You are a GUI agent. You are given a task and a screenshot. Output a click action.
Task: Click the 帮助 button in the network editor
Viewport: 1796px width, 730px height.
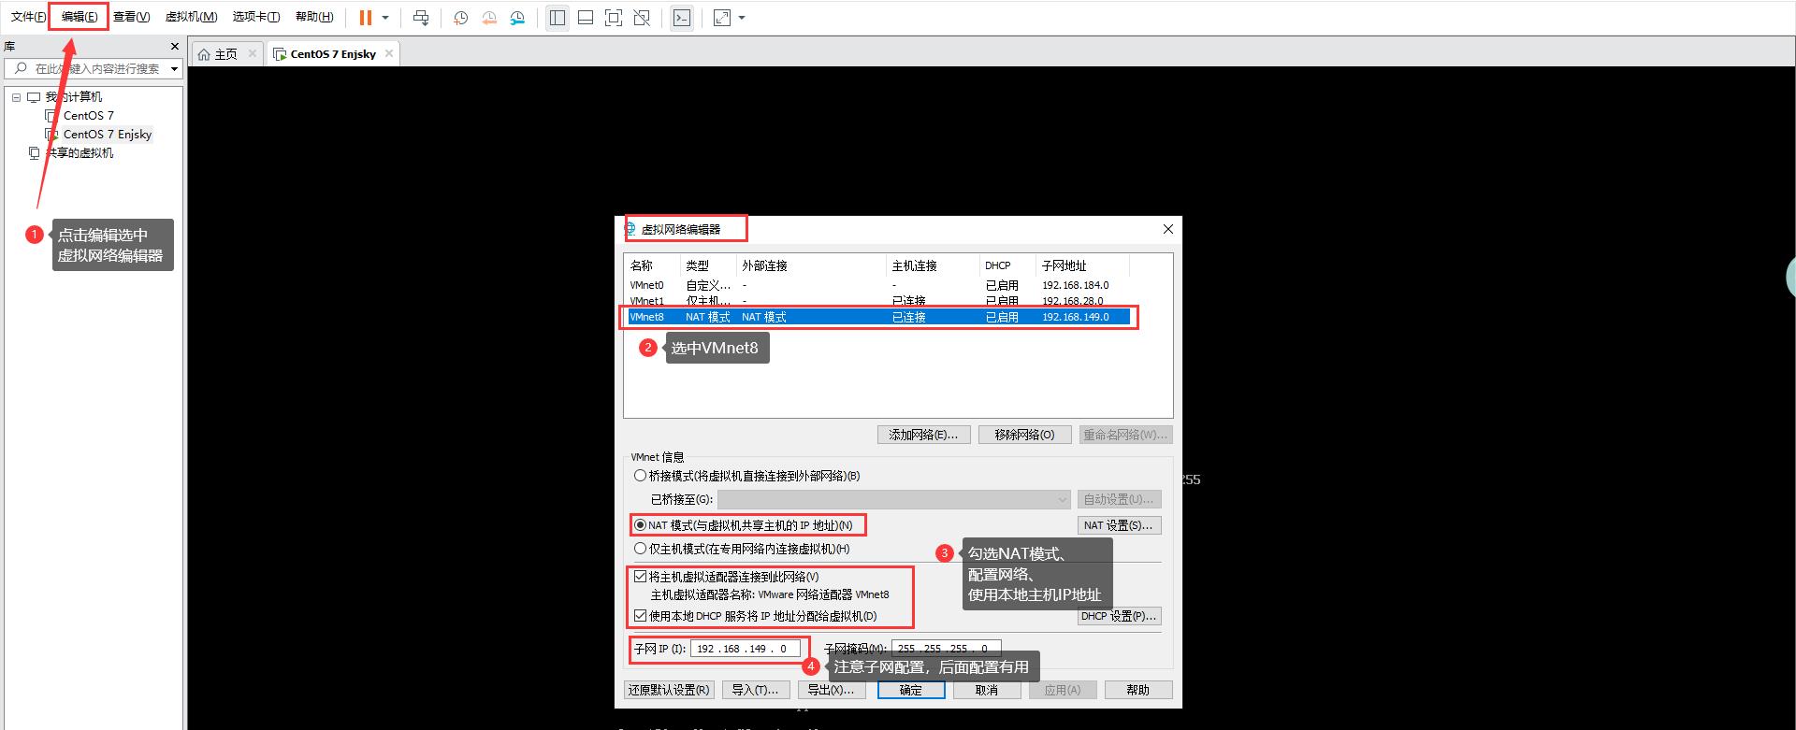coord(1138,690)
